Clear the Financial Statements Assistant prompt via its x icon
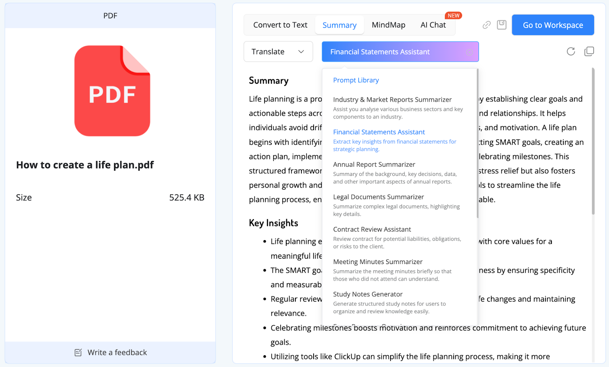Viewport: 609px width, 367px height. coord(470,52)
